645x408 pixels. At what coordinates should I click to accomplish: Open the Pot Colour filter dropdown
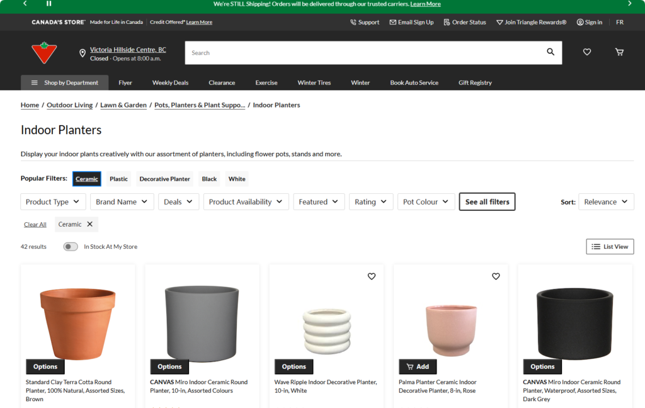point(426,202)
